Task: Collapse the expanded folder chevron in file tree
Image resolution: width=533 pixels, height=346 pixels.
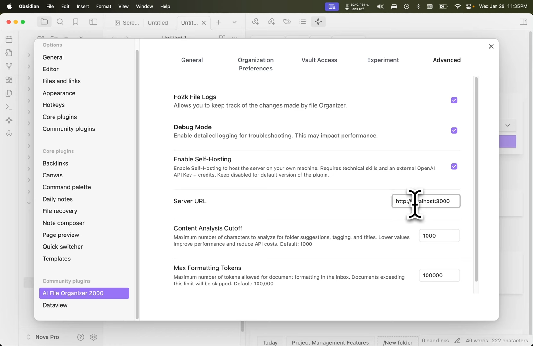Action: 29,203
